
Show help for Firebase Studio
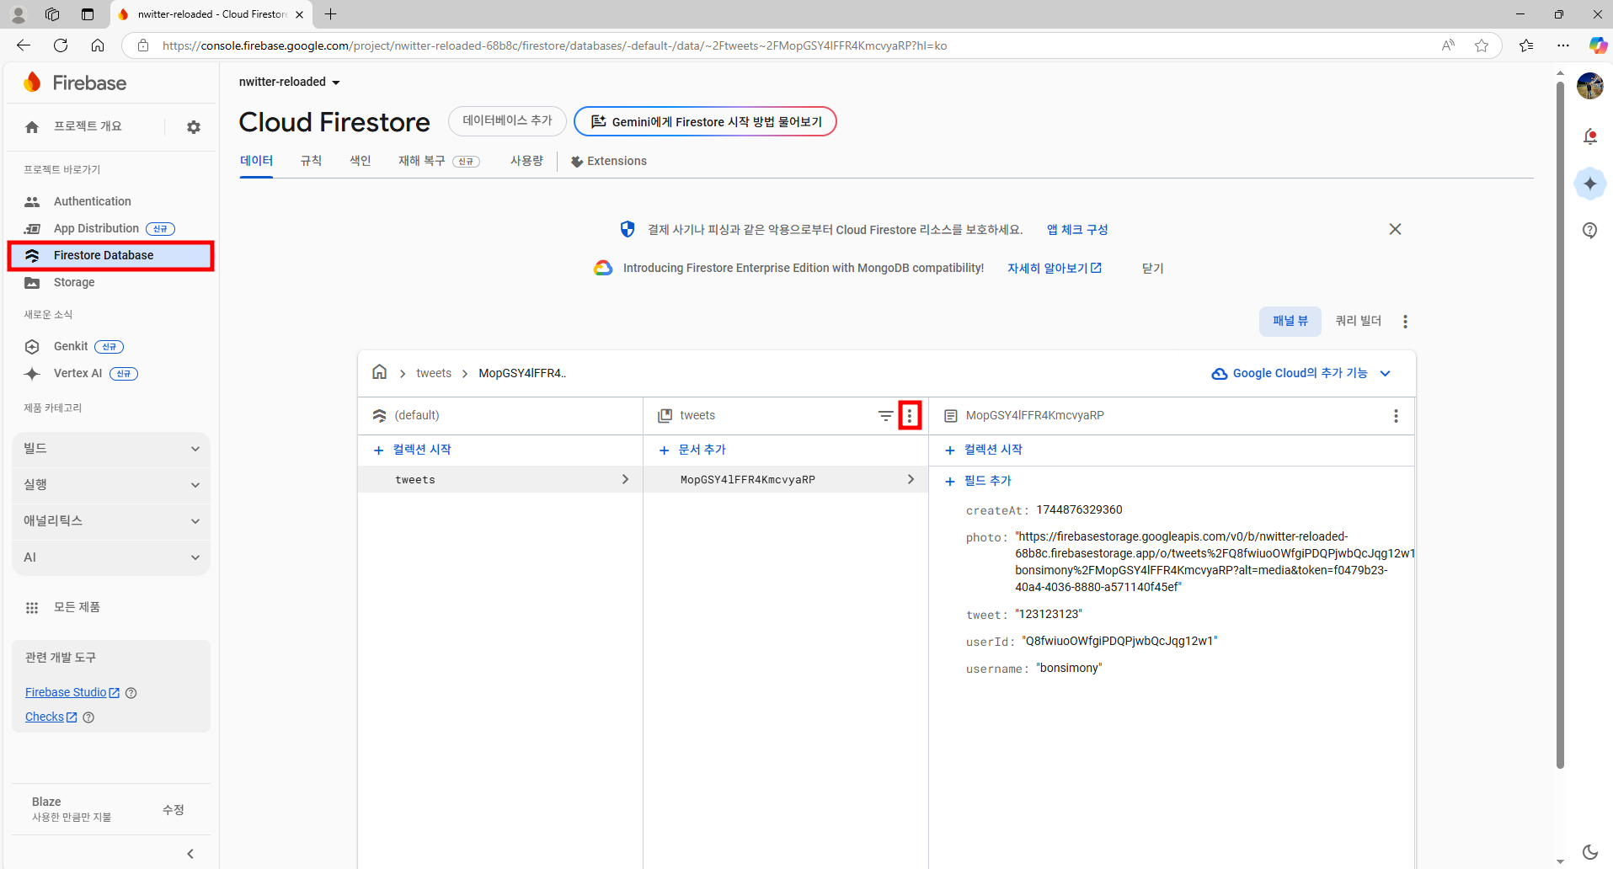tap(131, 693)
